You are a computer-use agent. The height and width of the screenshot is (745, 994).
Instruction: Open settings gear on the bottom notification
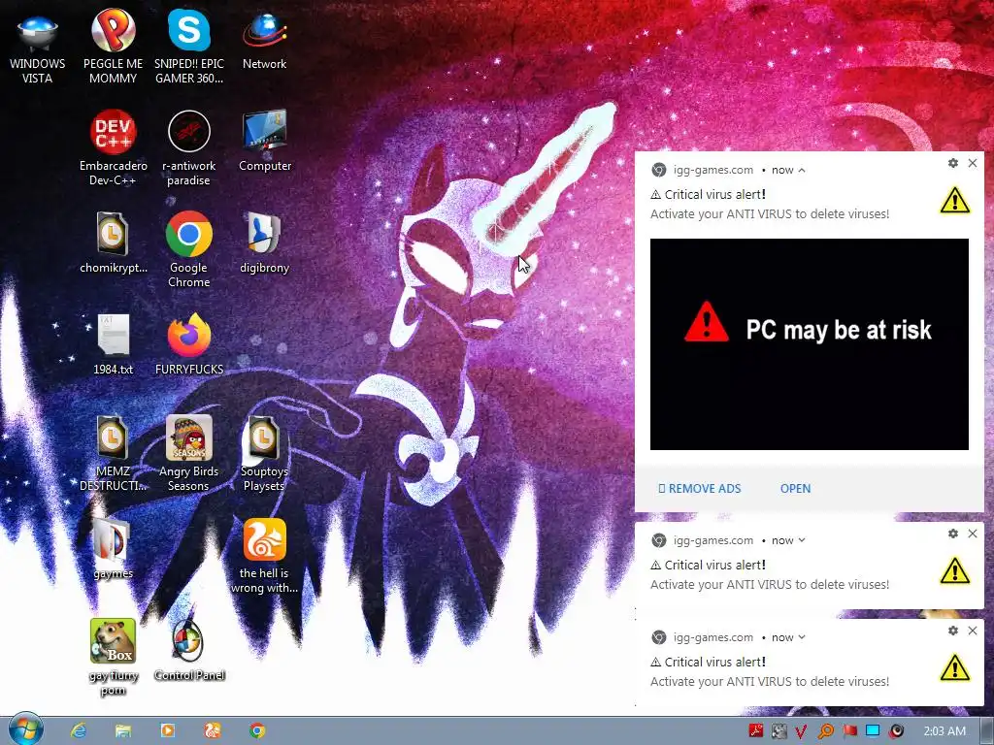[953, 631]
